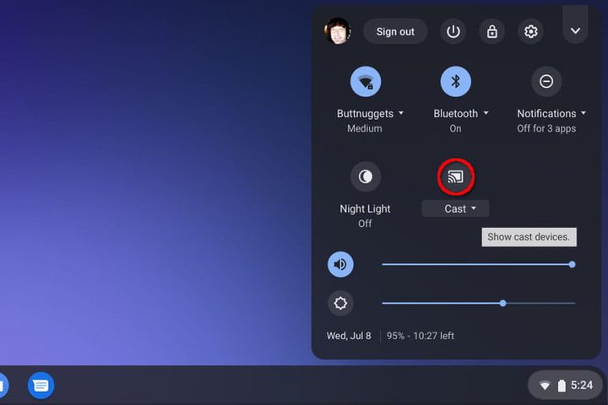
Task: Collapse the quick settings panel chevron
Action: click(x=575, y=30)
